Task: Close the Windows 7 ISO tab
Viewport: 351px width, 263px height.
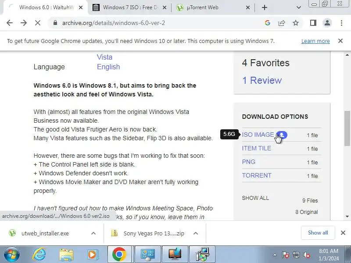Action: pyautogui.click(x=164, y=7)
